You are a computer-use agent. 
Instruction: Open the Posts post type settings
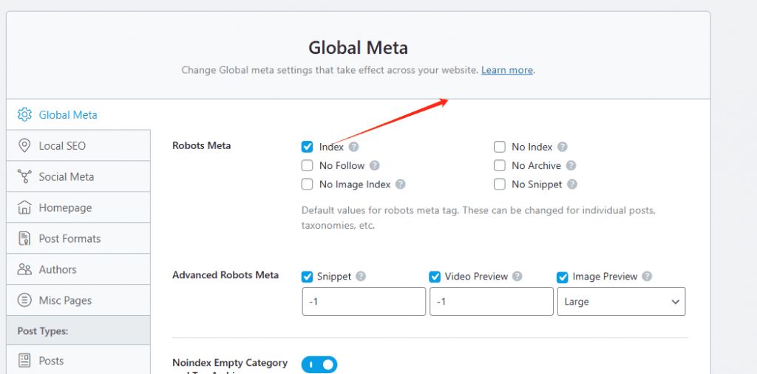pyautogui.click(x=51, y=361)
